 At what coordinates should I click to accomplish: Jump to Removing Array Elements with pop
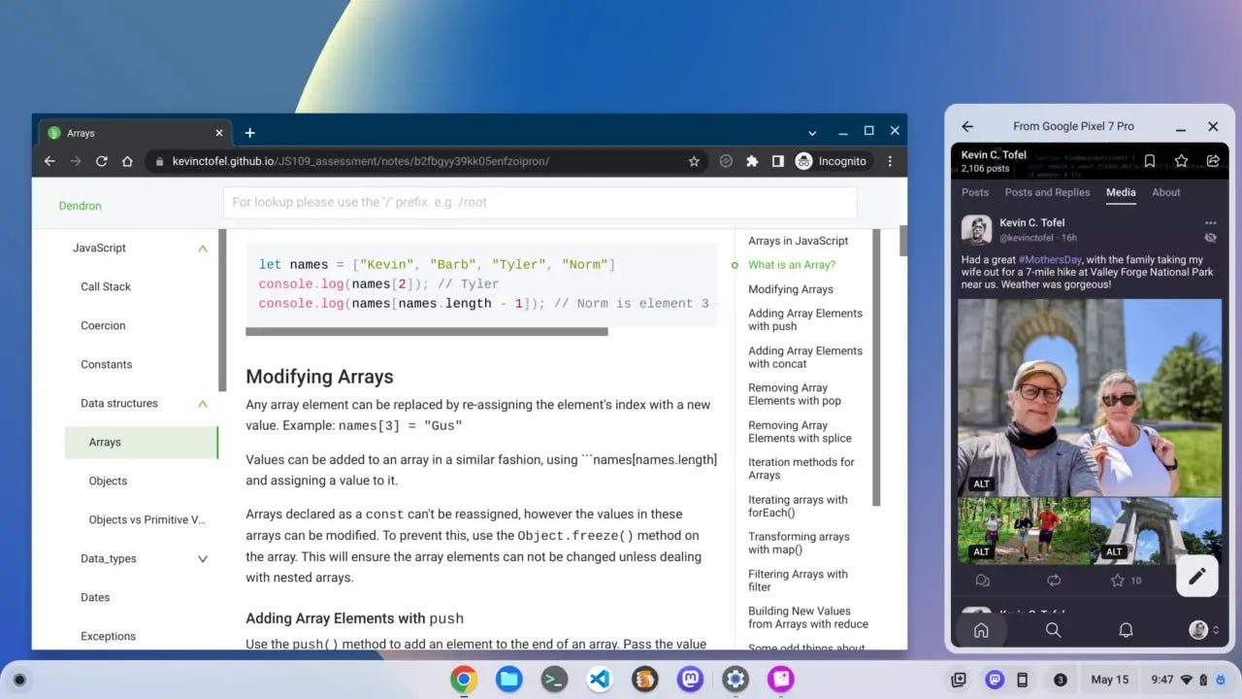[x=795, y=394]
